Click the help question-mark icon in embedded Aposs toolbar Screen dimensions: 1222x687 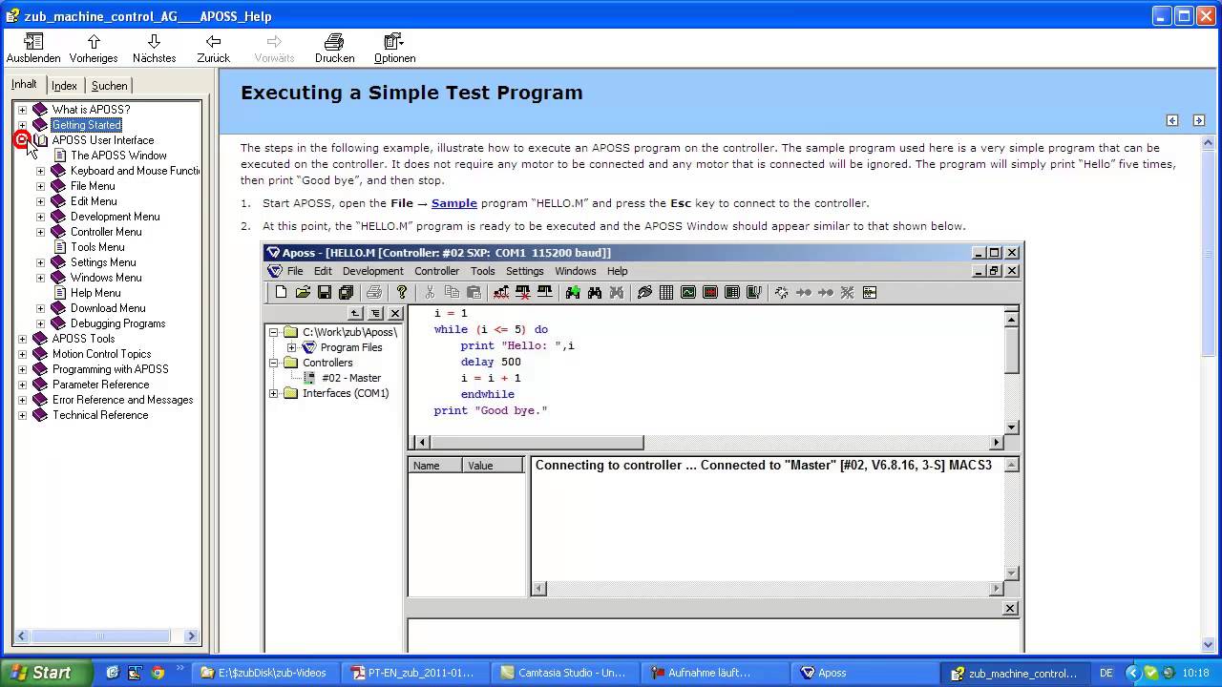coord(402,293)
